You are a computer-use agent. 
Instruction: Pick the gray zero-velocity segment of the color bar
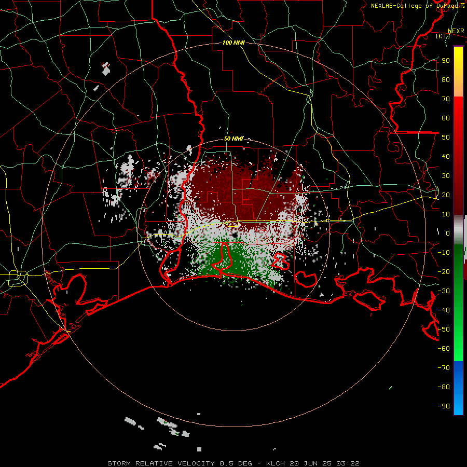(458, 229)
